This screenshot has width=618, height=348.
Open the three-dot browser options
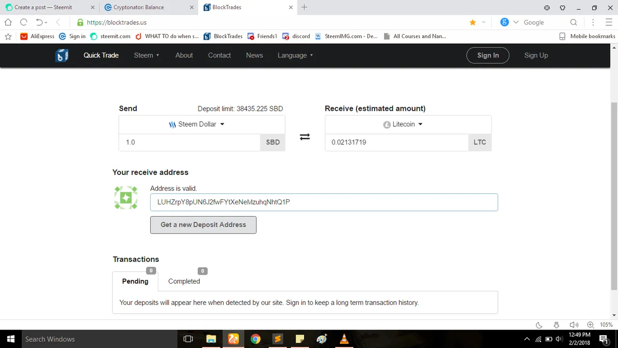coord(593,22)
